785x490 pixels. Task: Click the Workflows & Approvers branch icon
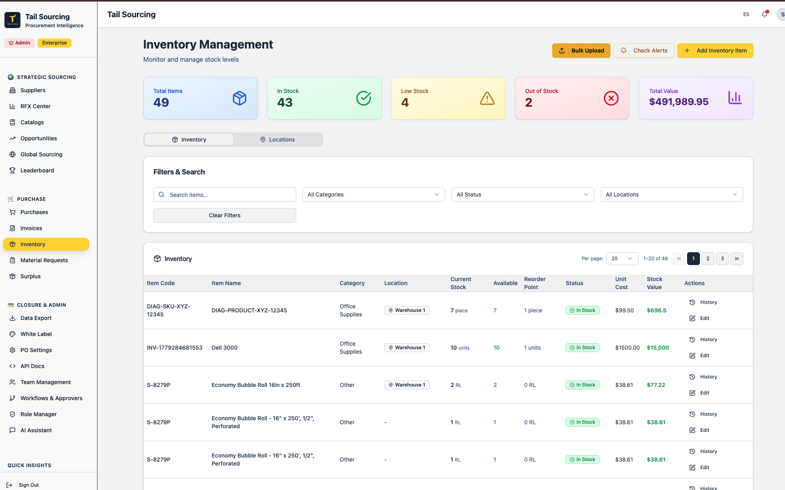pos(12,398)
